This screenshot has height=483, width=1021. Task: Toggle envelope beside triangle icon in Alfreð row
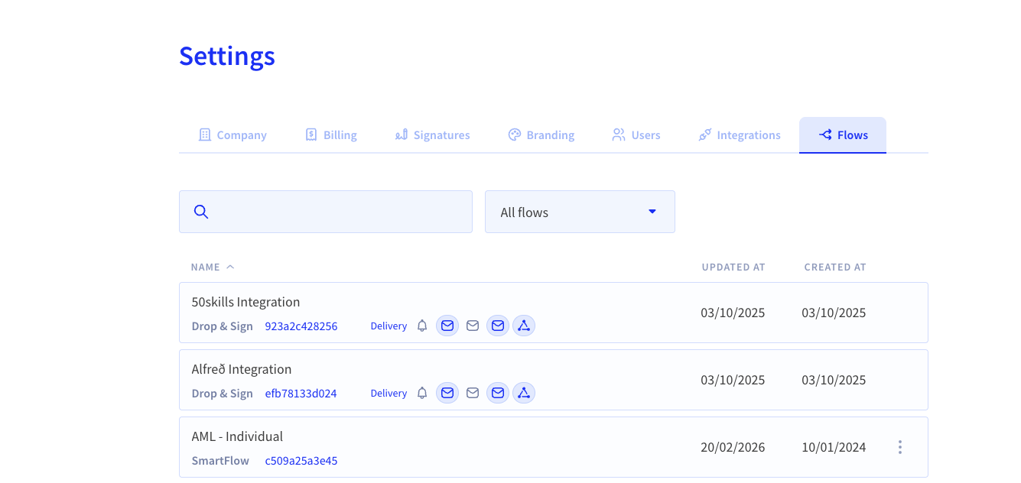498,394
